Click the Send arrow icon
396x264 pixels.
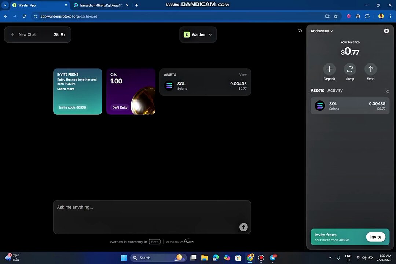(x=370, y=69)
